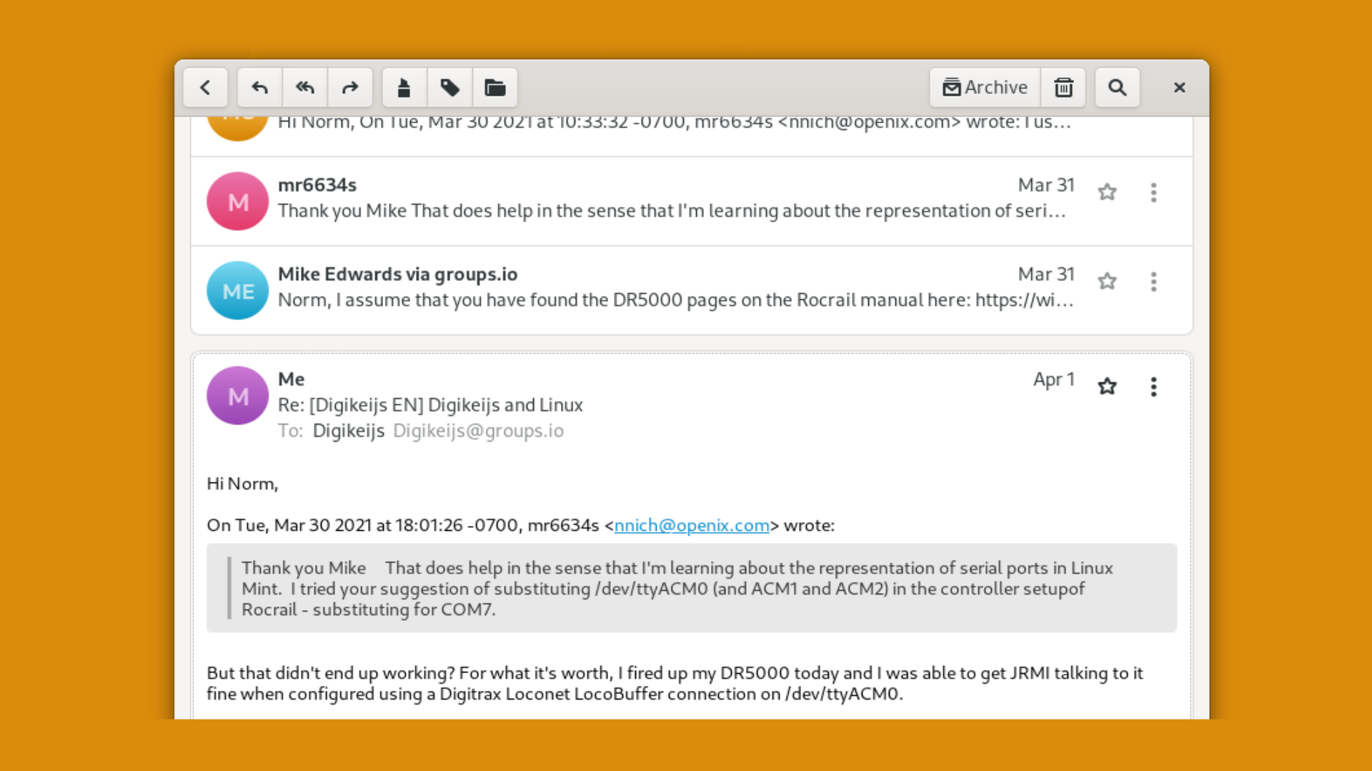1372x771 pixels.
Task: Archive this conversation
Action: click(985, 87)
